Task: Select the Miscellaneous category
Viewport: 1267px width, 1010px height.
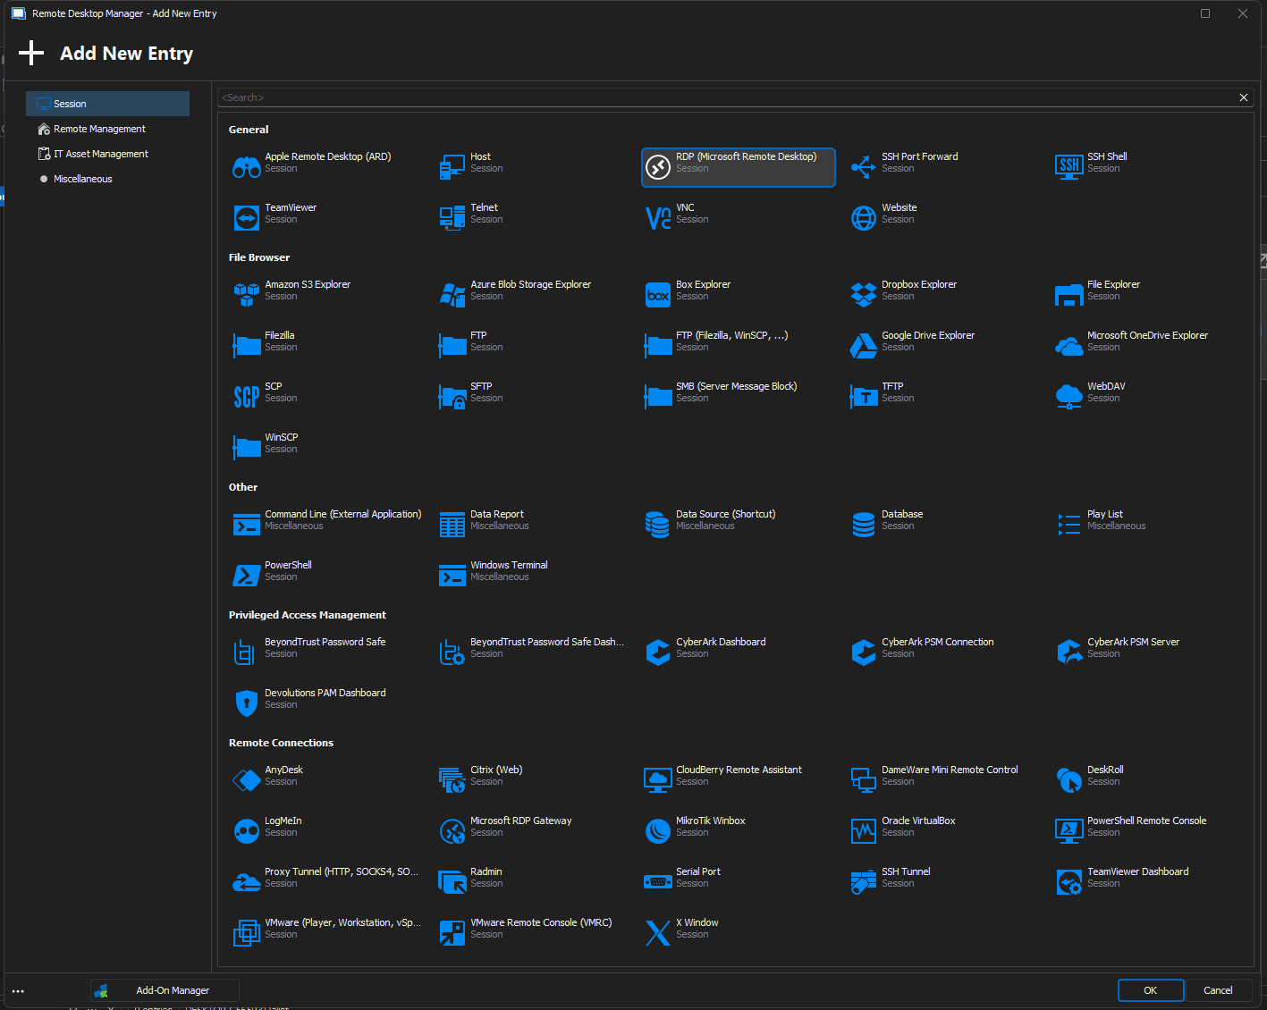Action: [x=82, y=179]
